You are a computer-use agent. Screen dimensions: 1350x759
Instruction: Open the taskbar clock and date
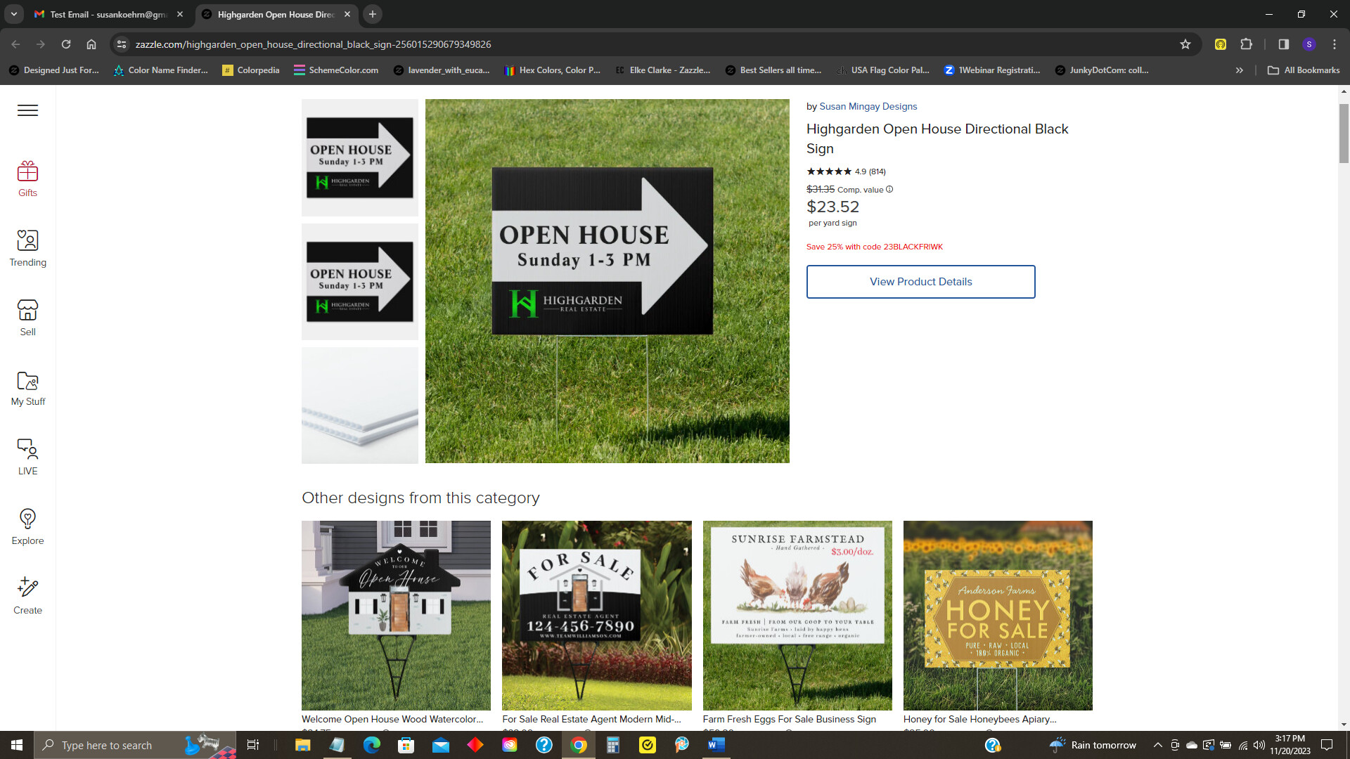coord(1290,745)
